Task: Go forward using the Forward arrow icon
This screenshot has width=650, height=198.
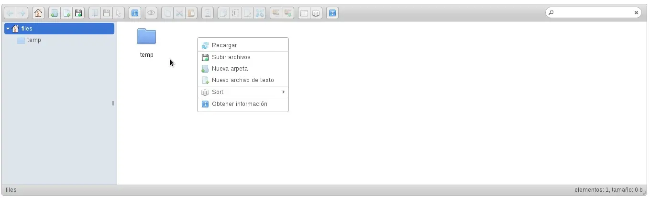Action: click(x=22, y=13)
